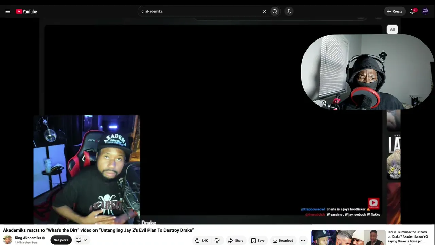
Task: Open the YG Drake recommended video thumbnail
Action: pos(348,238)
